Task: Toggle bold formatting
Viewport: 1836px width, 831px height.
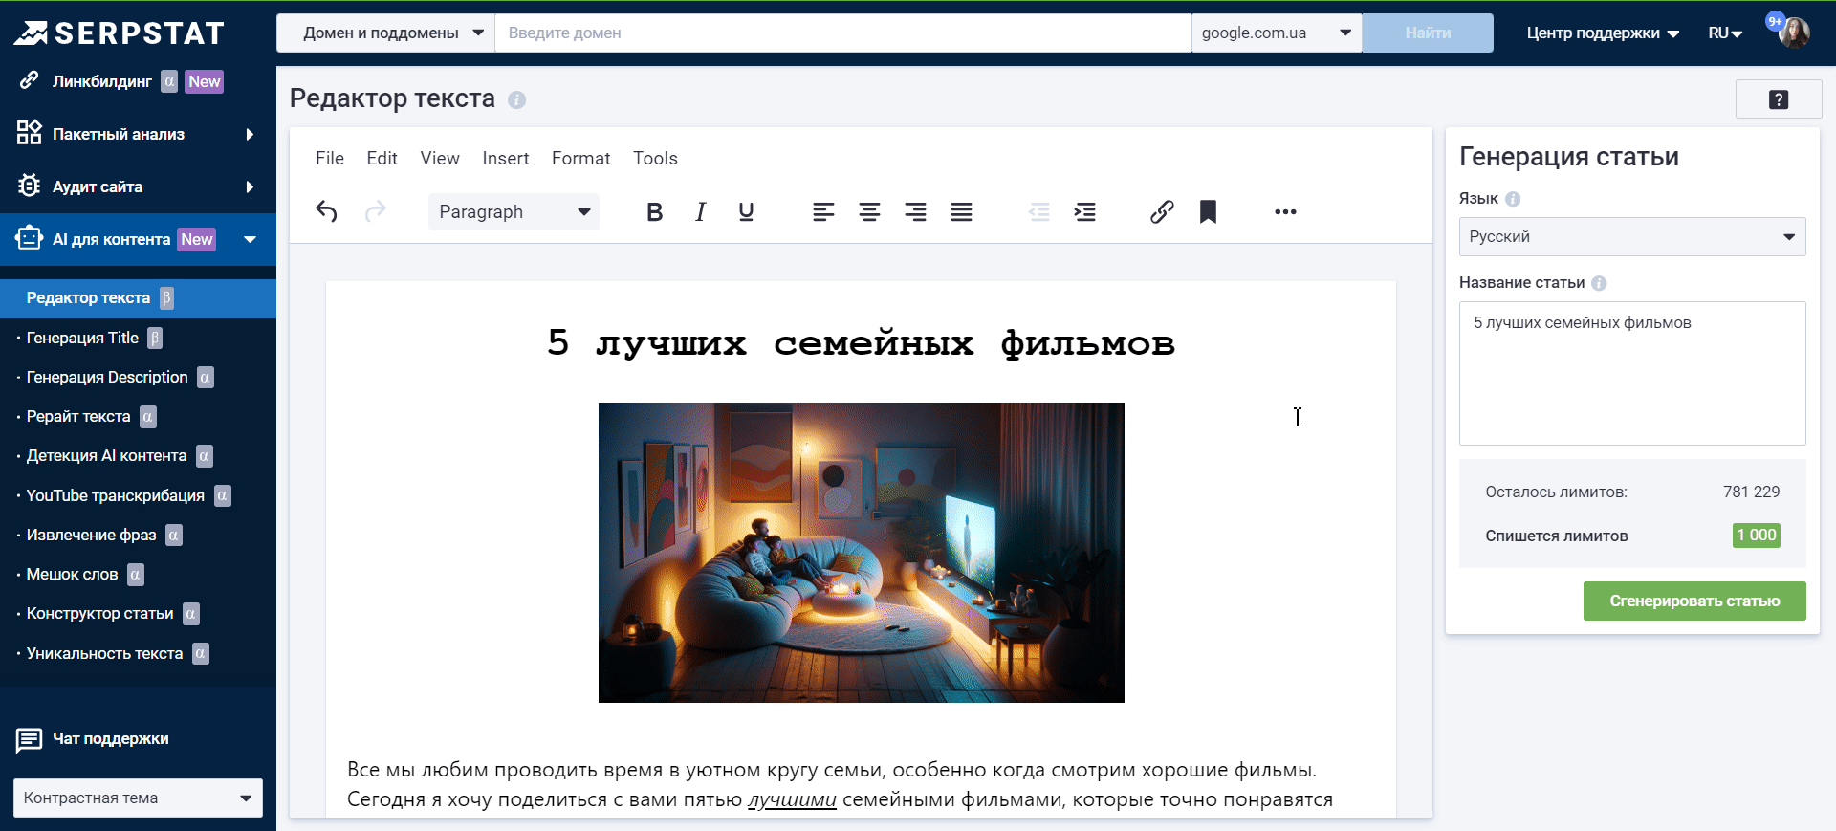Action: point(654,212)
